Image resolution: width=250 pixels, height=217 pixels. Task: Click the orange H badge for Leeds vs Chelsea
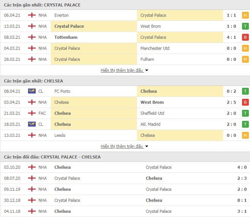tap(245, 135)
